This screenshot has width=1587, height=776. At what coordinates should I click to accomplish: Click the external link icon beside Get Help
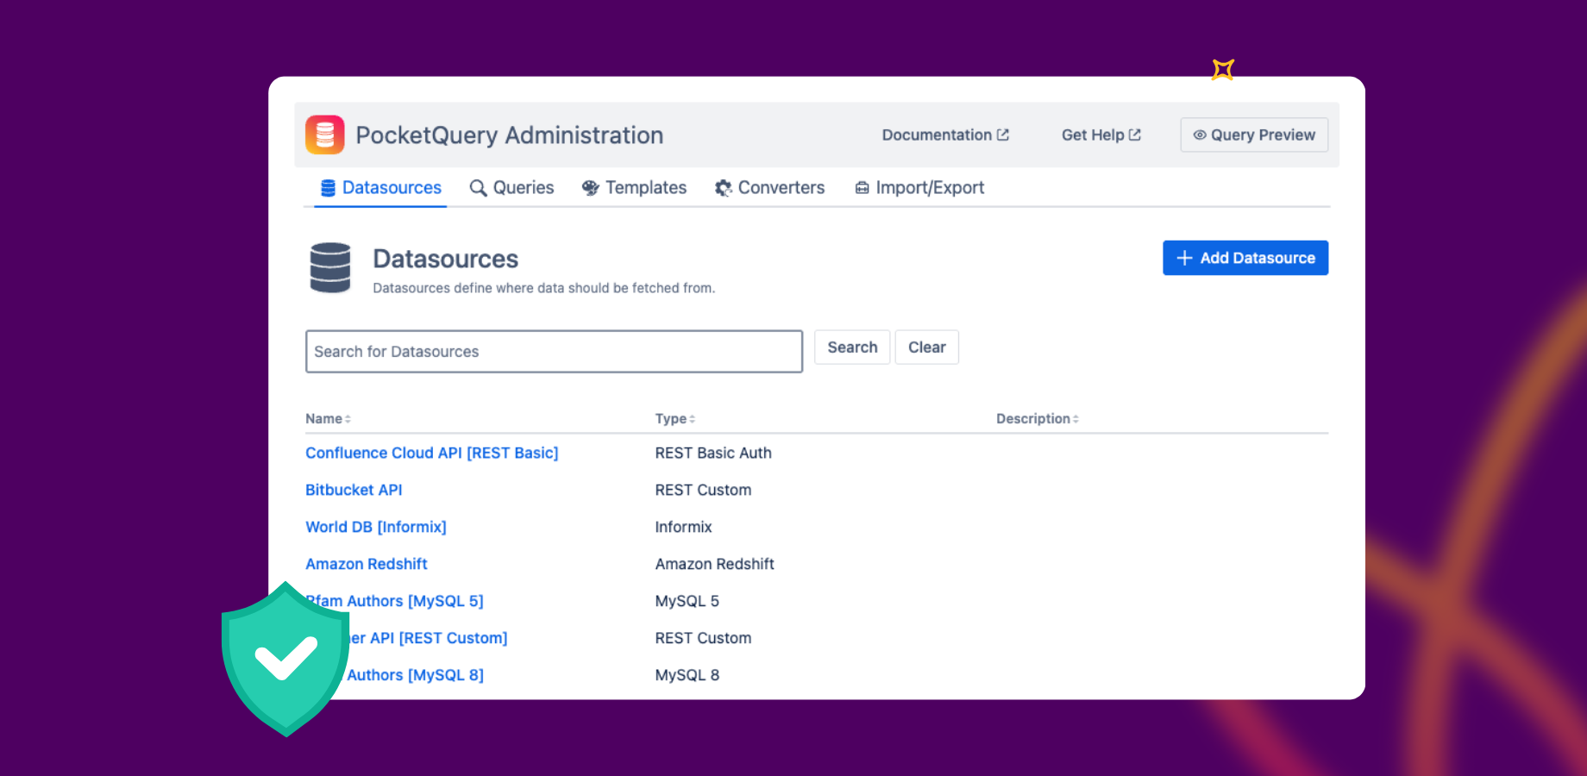1133,134
